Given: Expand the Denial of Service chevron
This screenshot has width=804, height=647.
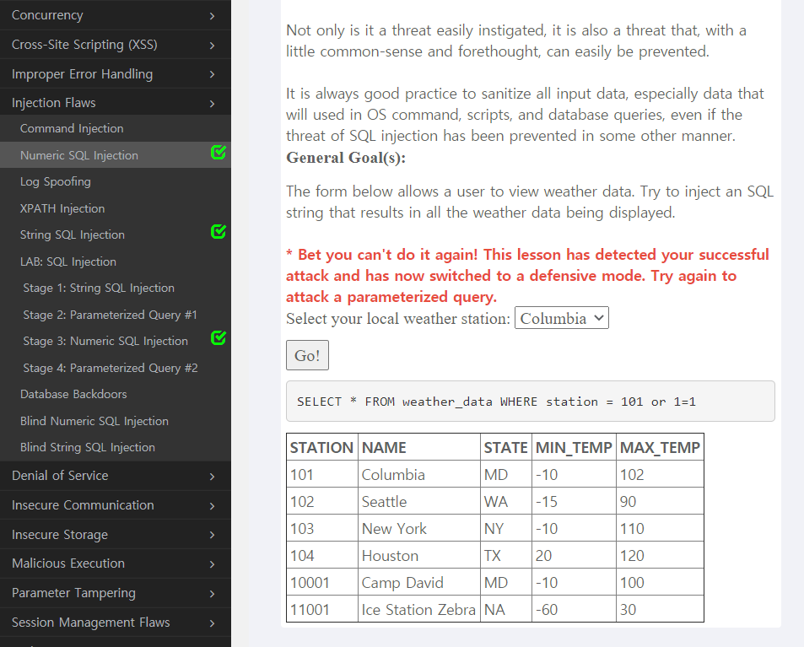Looking at the screenshot, I should (x=213, y=477).
